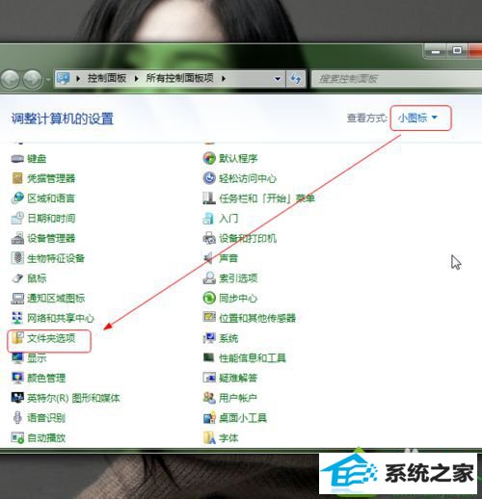482x499 pixels.
Task: Open the 用户帐户 link text
Action: pyautogui.click(x=238, y=398)
